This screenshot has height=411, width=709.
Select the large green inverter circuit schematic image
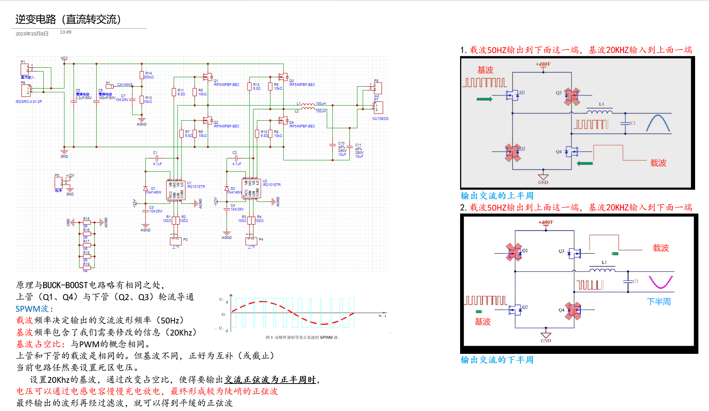(x=202, y=164)
